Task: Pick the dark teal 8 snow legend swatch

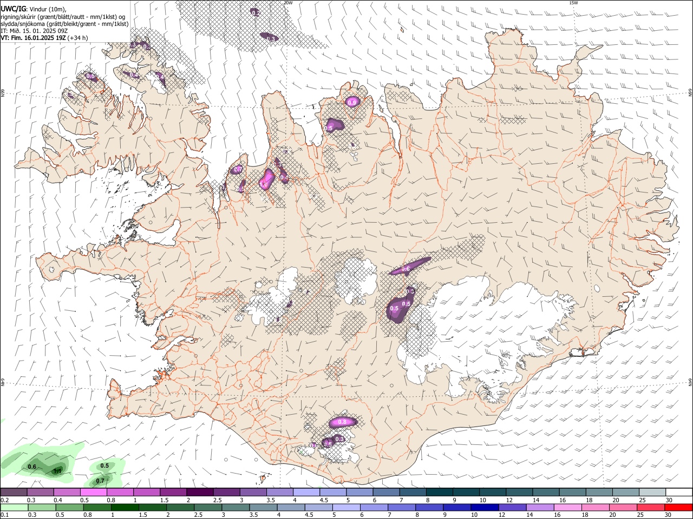Action: coord(439,492)
